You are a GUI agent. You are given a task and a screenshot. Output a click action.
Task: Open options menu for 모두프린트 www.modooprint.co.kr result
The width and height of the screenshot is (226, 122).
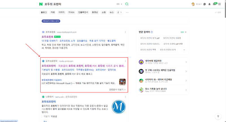coord(125,32)
